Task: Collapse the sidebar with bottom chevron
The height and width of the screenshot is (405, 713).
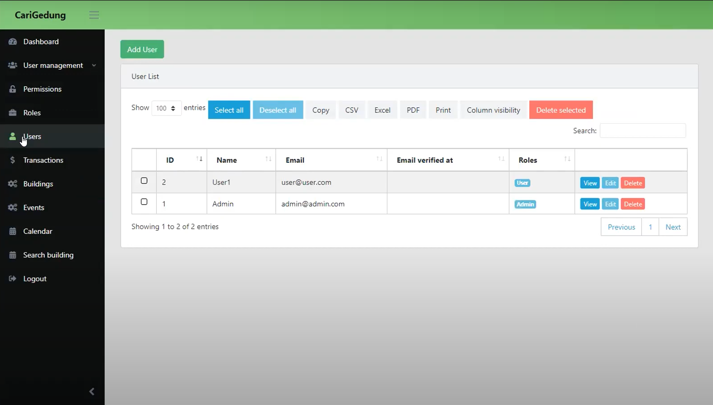Action: click(x=92, y=392)
